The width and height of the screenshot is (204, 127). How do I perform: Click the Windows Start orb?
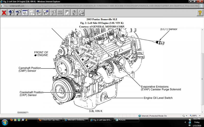5,121
